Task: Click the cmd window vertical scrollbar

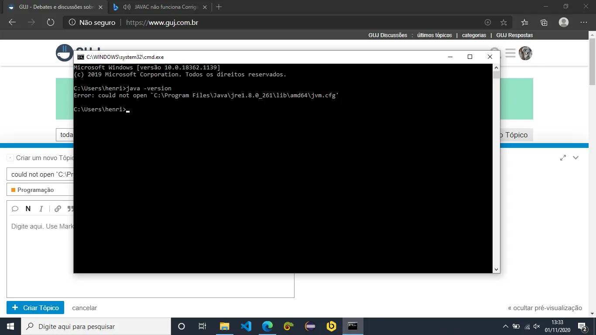Action: pyautogui.click(x=496, y=168)
